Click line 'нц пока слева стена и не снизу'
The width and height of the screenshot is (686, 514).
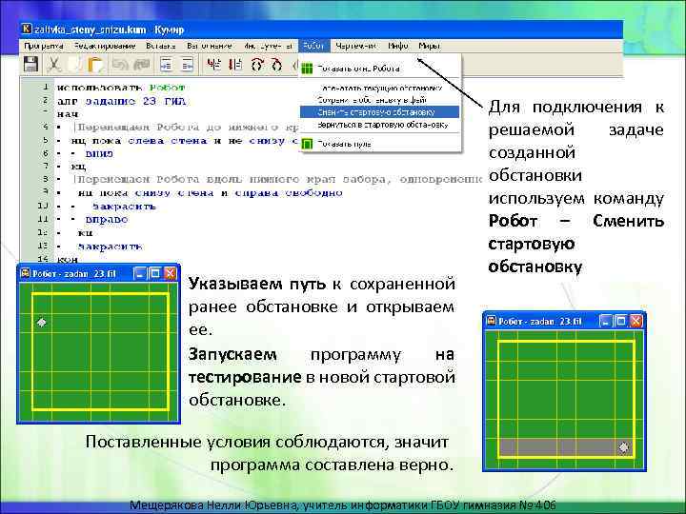(x=184, y=141)
